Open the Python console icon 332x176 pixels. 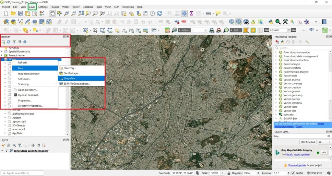(271, 22)
